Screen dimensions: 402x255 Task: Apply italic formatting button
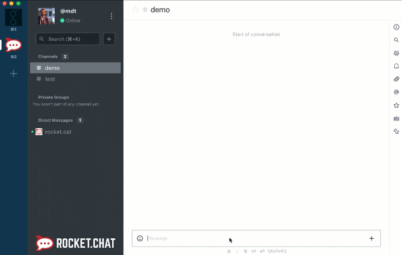[x=237, y=251]
